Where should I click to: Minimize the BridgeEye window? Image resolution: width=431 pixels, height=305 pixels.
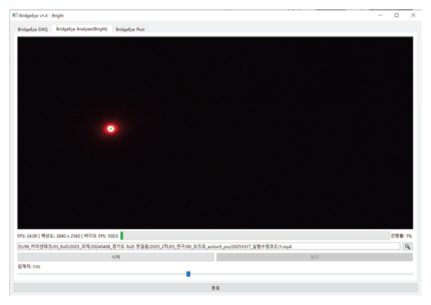[380, 15]
